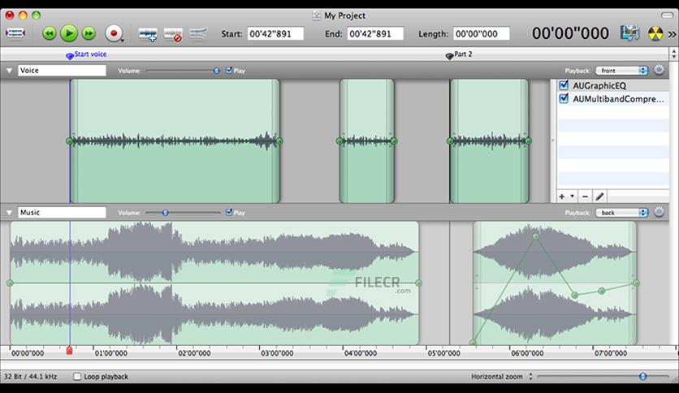Uncheck the AUGraphicEQ effect
This screenshot has width=679, height=393.
(x=564, y=84)
